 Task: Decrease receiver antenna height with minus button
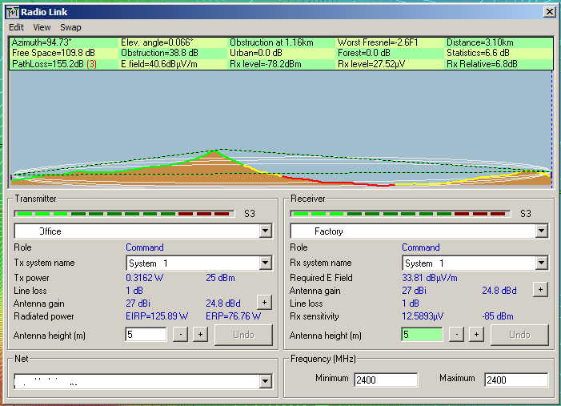(x=457, y=335)
